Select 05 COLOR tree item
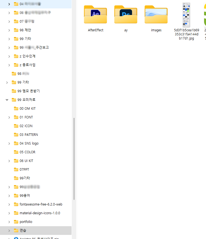Viewport: 206px width, 239px height. (x=36, y=152)
